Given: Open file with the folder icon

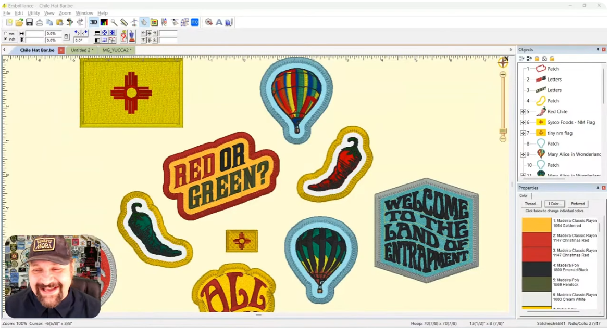Looking at the screenshot, I should 19,22.
